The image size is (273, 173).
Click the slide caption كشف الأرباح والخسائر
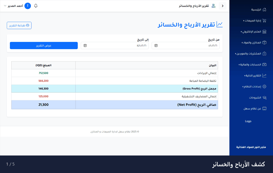tap(239, 164)
